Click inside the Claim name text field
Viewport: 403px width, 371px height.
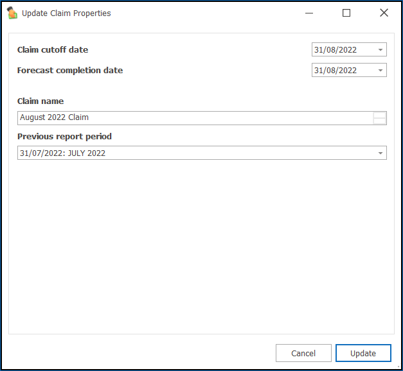point(195,118)
